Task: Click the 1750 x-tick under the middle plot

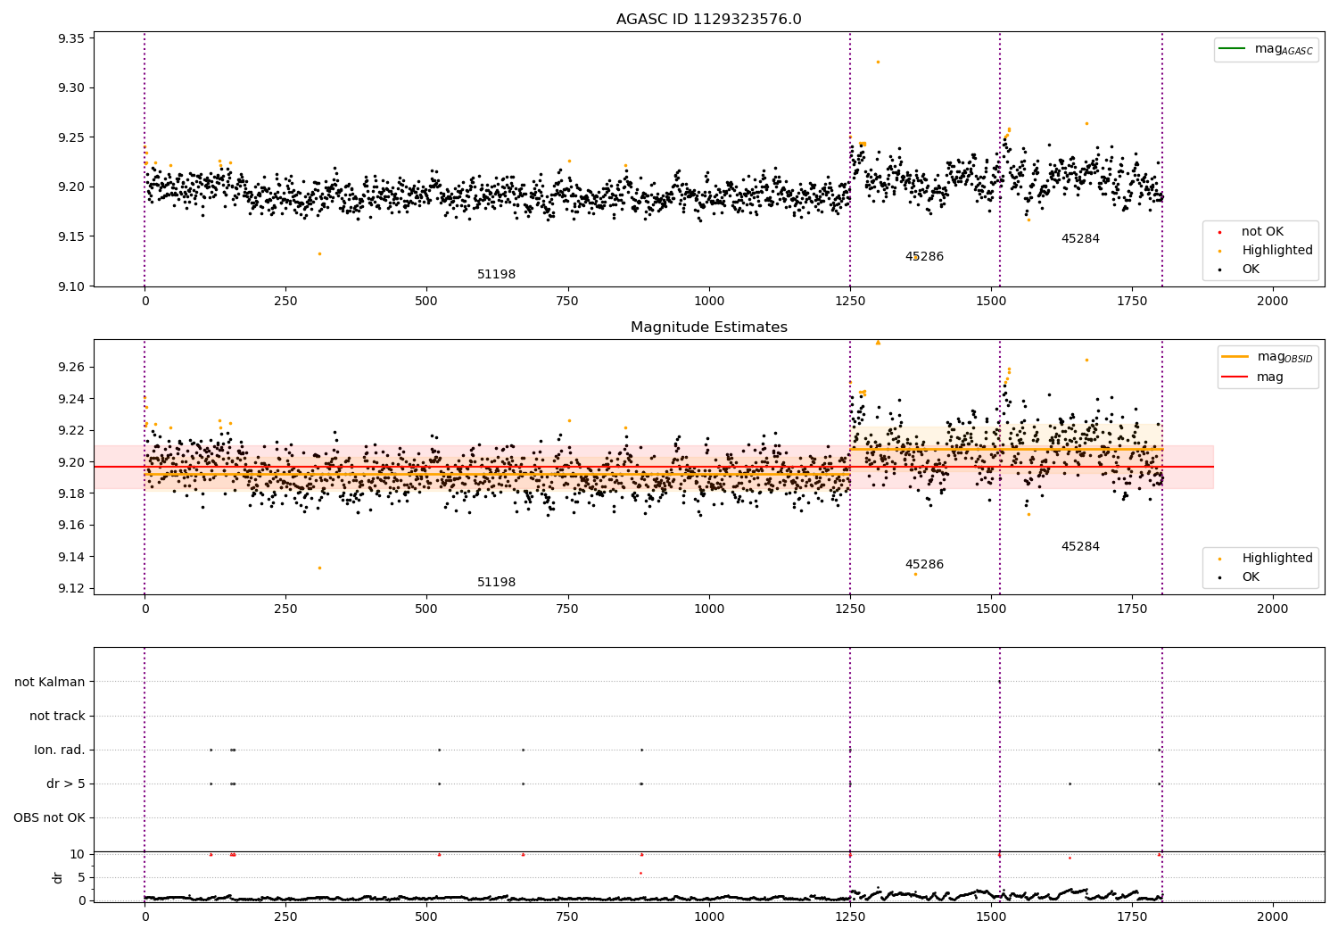Action: click(x=1132, y=609)
